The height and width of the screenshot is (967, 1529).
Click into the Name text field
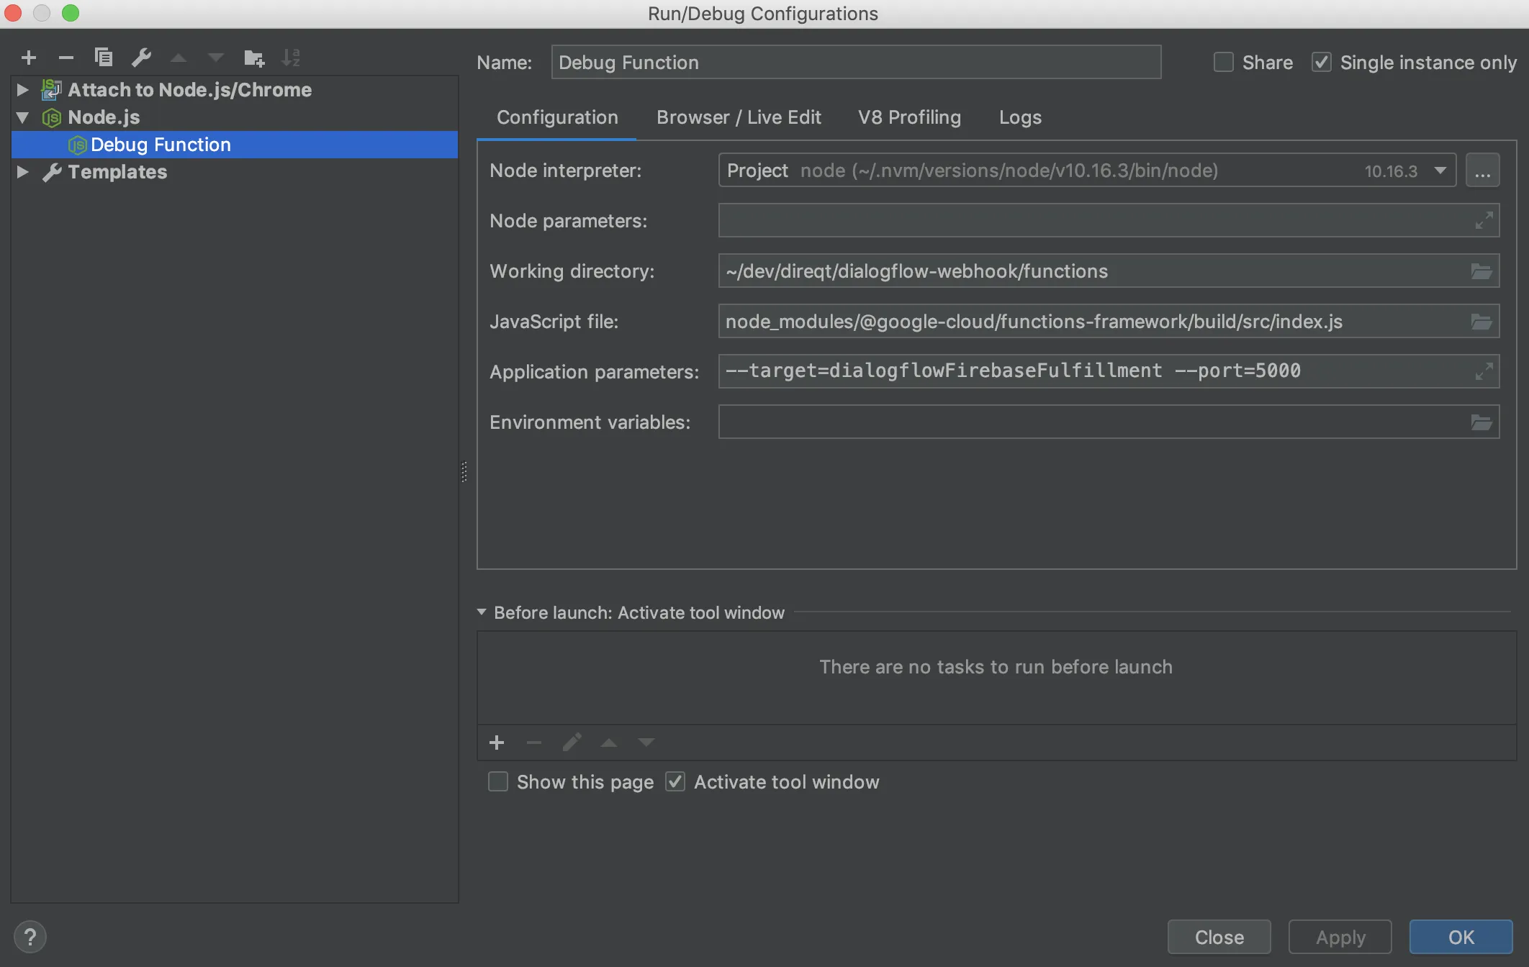[855, 63]
